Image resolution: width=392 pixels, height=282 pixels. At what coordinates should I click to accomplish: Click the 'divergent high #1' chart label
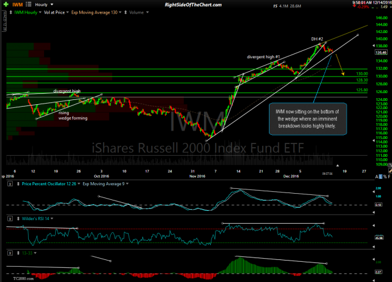point(263,57)
